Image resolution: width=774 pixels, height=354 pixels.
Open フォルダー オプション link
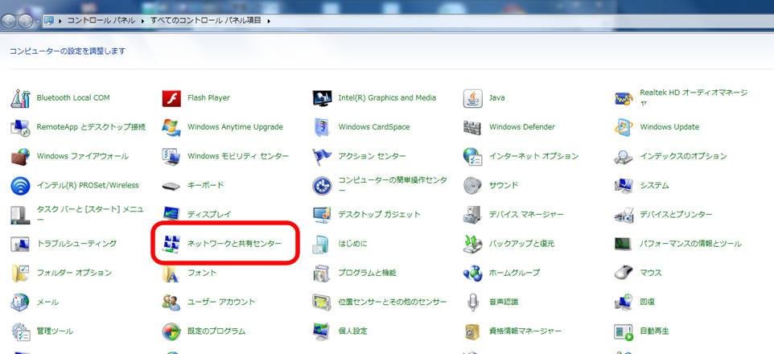[x=75, y=273]
